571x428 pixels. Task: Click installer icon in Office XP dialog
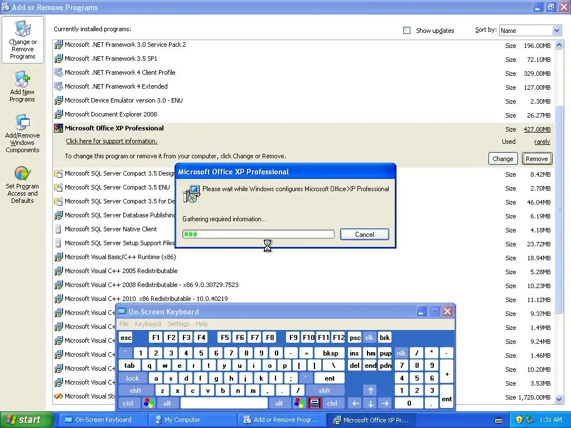[191, 193]
